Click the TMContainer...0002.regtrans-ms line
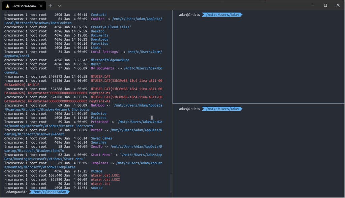 (57, 101)
